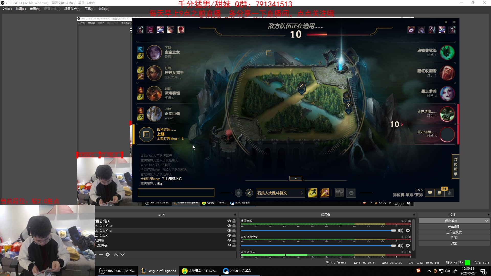Show hidden tray icons chevron
The width and height of the screenshot is (491, 276).
point(429,271)
